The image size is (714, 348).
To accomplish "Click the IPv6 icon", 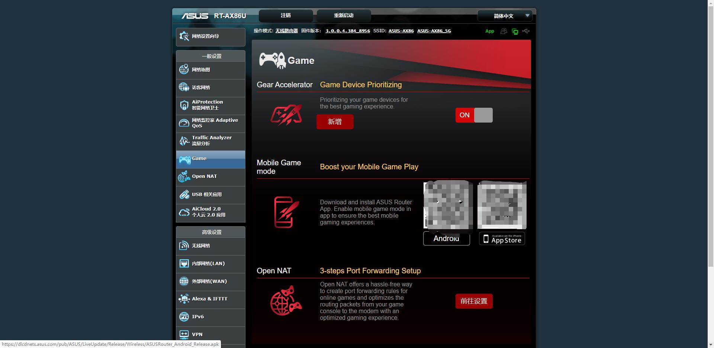I will pos(184,316).
